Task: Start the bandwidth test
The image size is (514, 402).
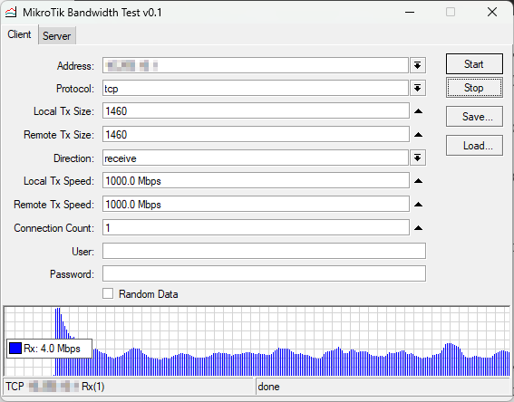Action: [474, 64]
